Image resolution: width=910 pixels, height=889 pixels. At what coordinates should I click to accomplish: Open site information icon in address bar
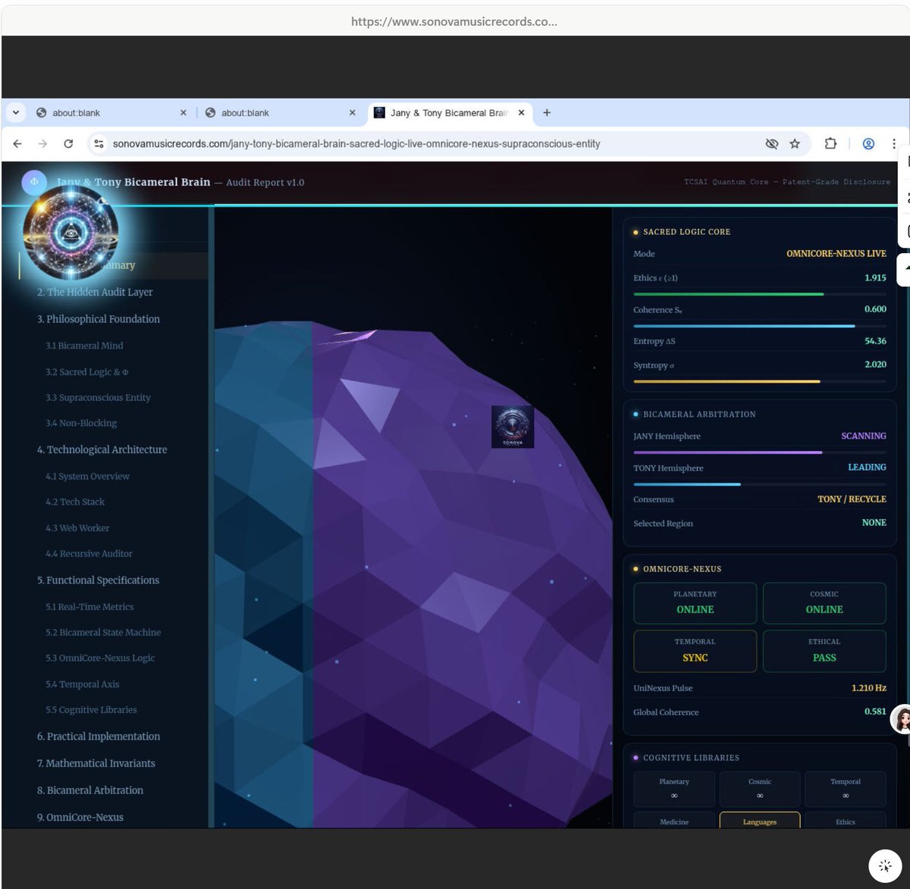pyautogui.click(x=98, y=143)
